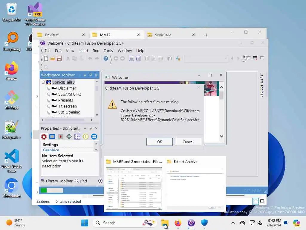Switch to the SonicFade Explorer tab
306x230 pixels.
[171, 35]
